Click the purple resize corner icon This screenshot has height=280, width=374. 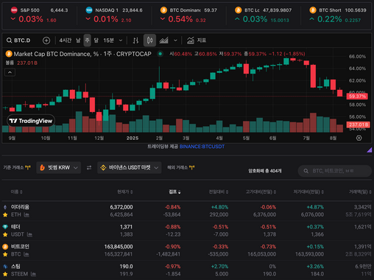370,150
